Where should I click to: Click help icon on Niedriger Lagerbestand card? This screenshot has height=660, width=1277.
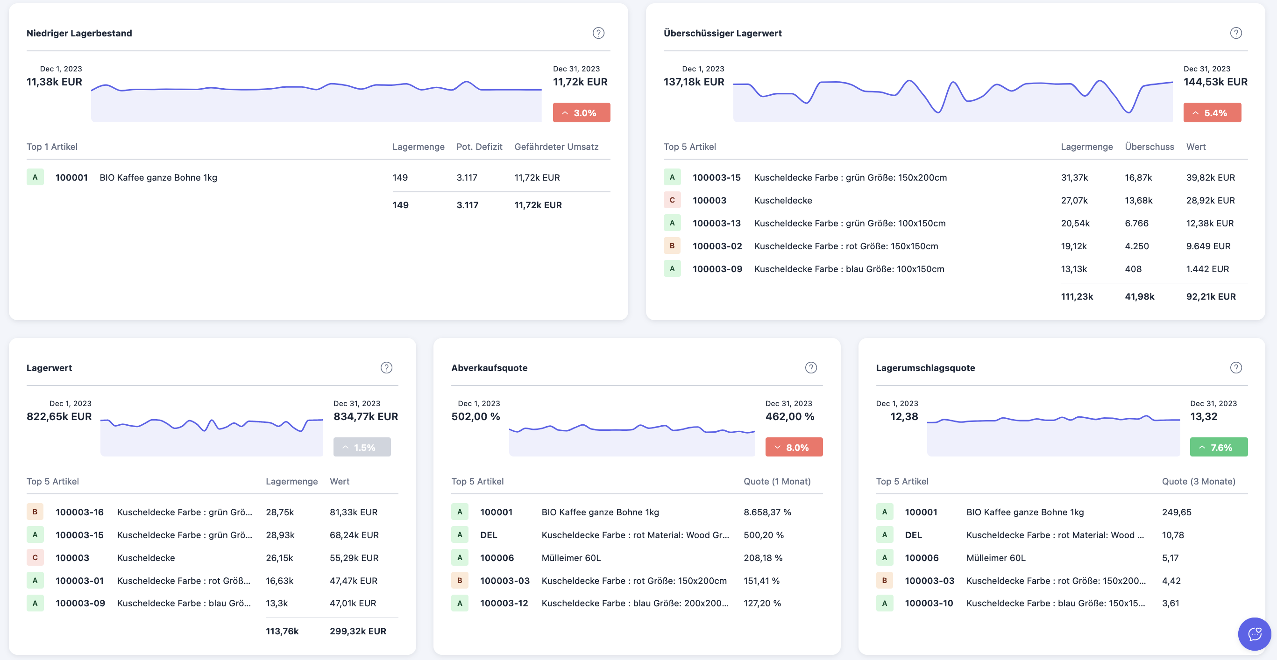598,33
